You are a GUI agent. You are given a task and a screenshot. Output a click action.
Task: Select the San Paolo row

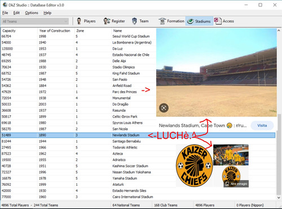pos(78,80)
